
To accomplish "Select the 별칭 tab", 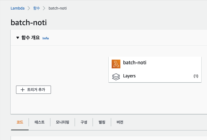I will pyautogui.click(x=102, y=122).
